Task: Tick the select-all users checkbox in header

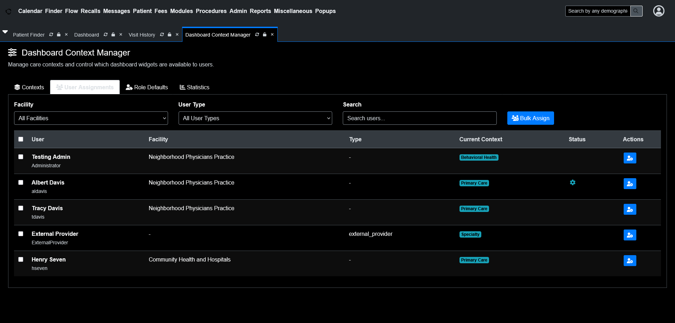Action: [x=21, y=139]
